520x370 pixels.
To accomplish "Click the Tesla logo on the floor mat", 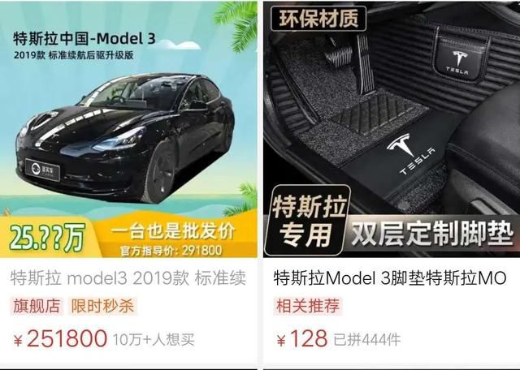I will coord(409,153).
